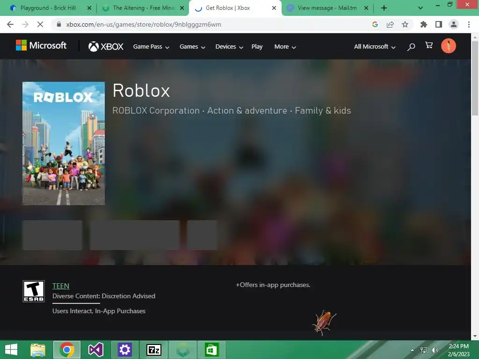
Task: Expand the All Microsoft menu
Action: 375,47
